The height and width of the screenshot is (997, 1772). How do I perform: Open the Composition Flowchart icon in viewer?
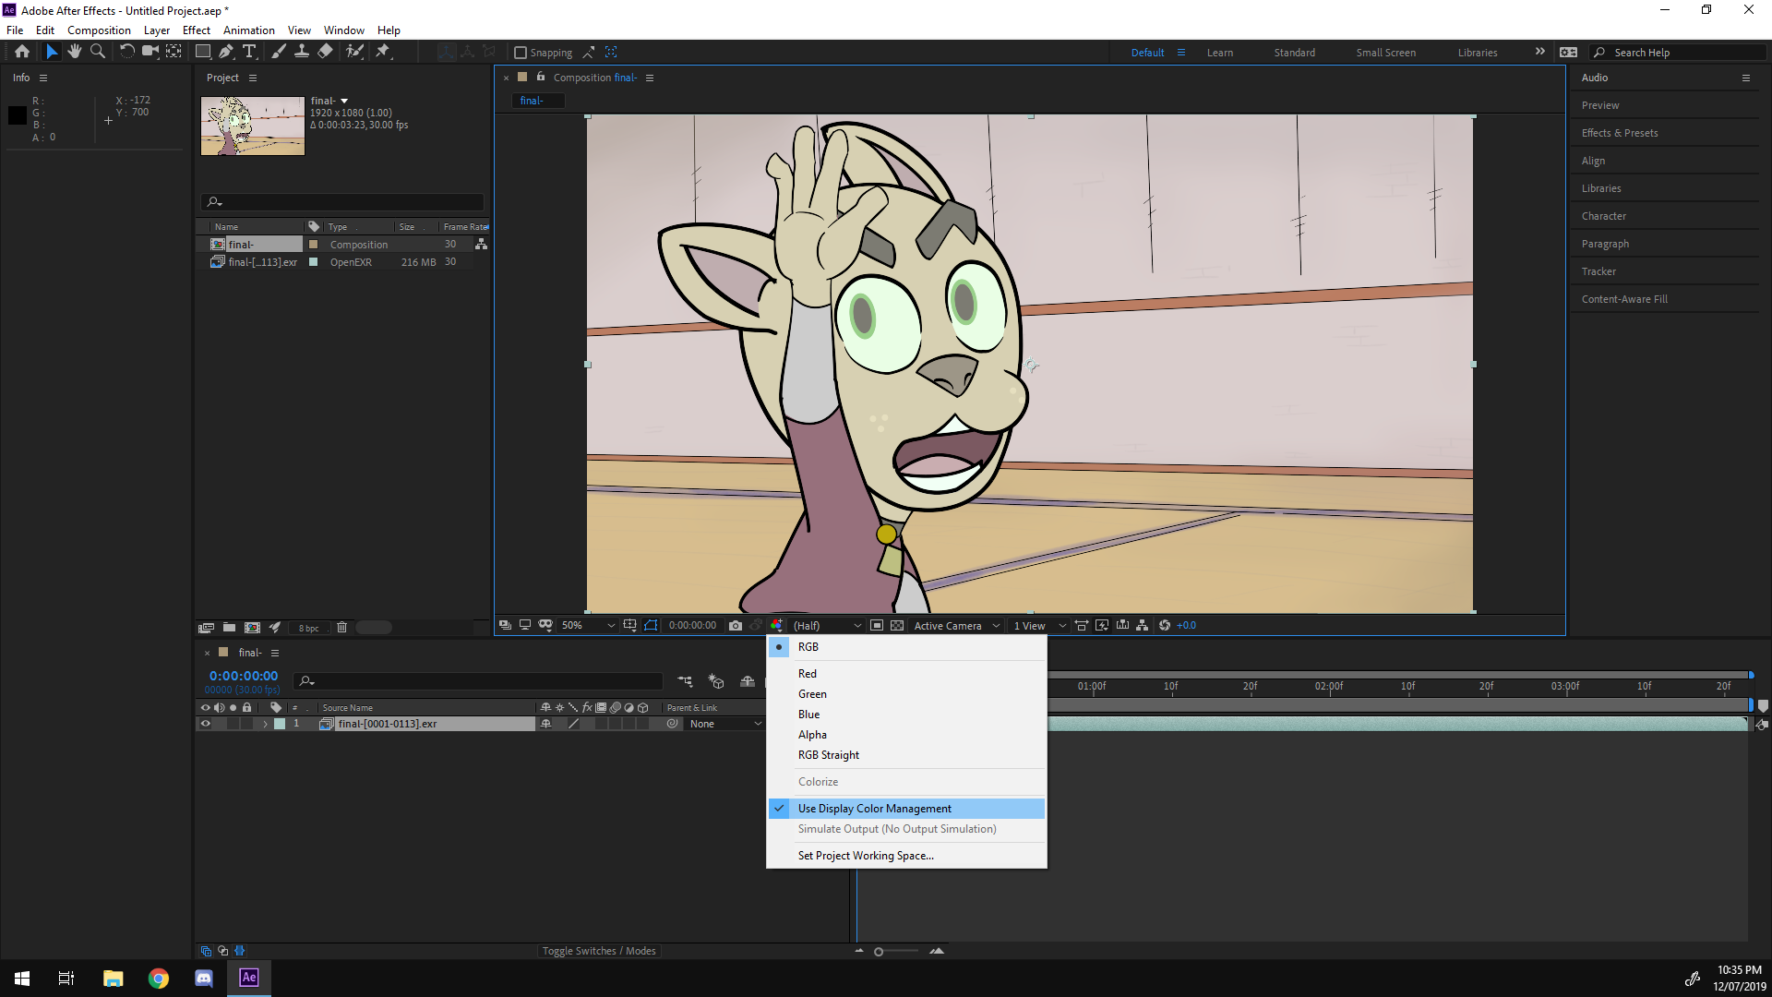click(1143, 625)
